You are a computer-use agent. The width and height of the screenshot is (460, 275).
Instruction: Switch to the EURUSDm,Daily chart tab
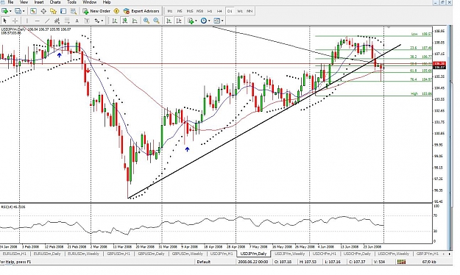click(x=47, y=254)
